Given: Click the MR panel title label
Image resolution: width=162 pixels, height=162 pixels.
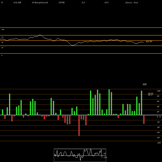Looking at the screenshot, I should (145, 84).
